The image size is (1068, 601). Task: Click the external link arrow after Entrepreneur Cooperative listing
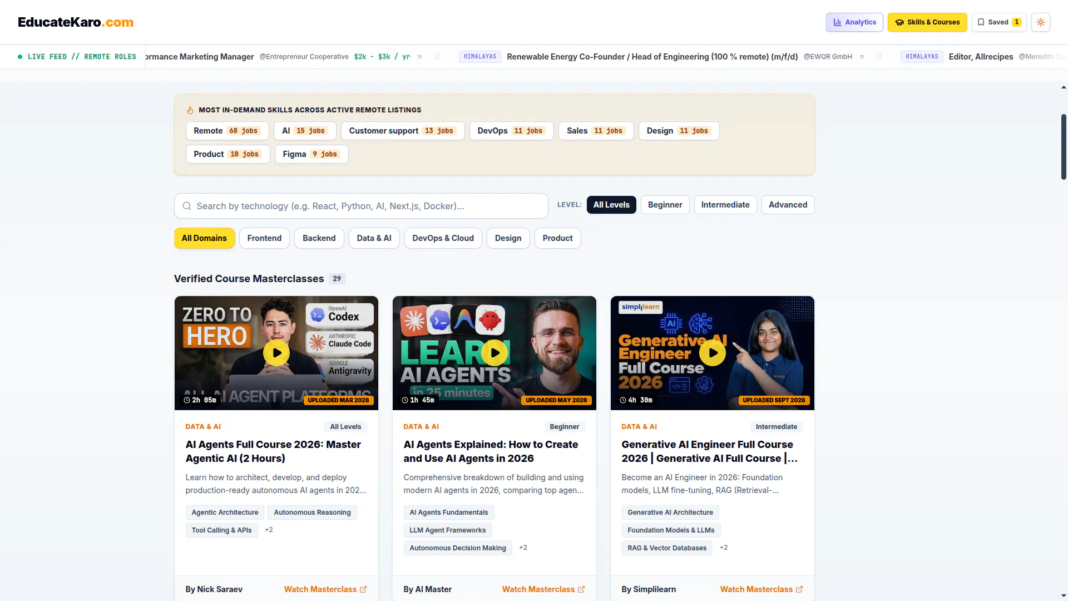[419, 57]
